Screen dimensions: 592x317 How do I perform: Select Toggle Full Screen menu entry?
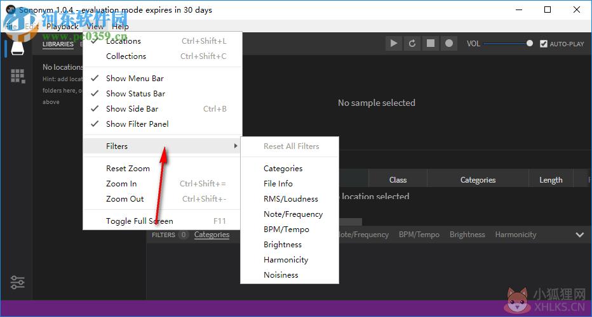163,221
